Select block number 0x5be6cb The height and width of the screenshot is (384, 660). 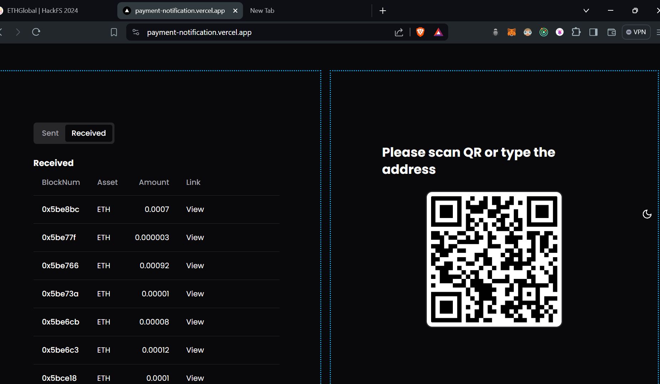click(x=61, y=322)
